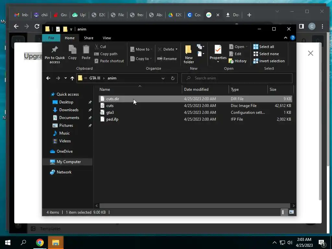Sort by Size column header

(280, 89)
